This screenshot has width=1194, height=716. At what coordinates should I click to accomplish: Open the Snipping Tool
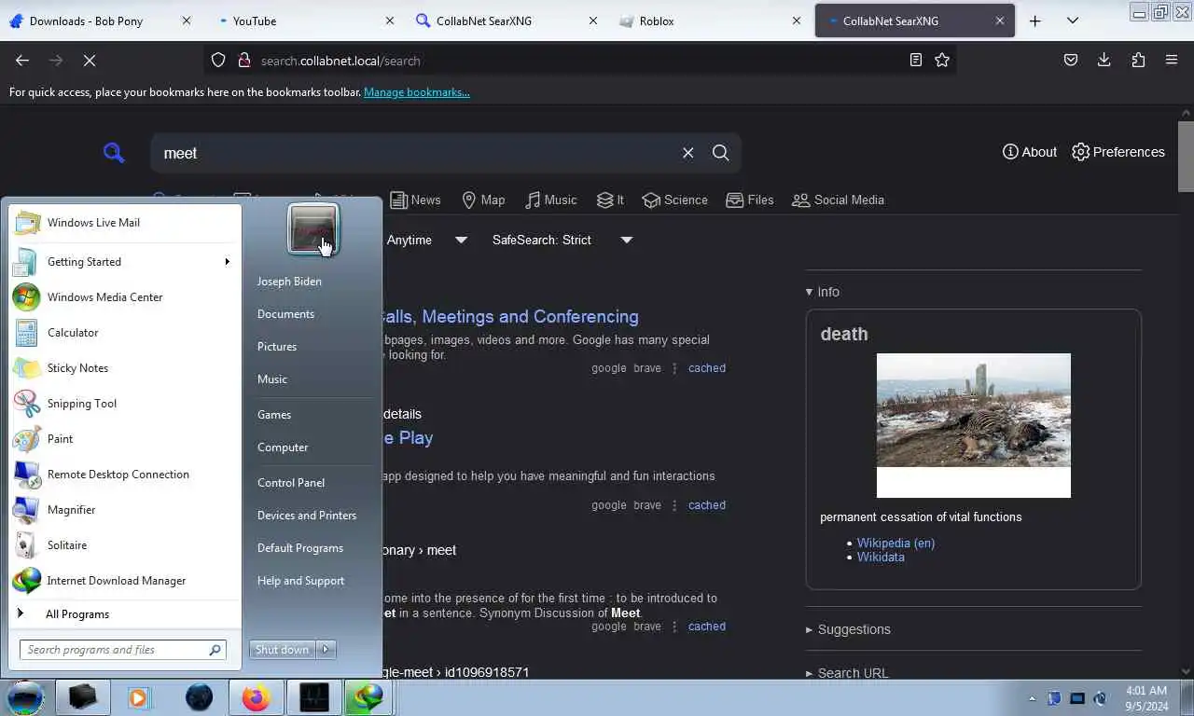coord(125,404)
